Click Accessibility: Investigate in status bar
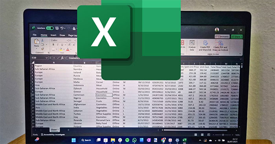The width and height of the screenshot is (275, 144). [53, 135]
